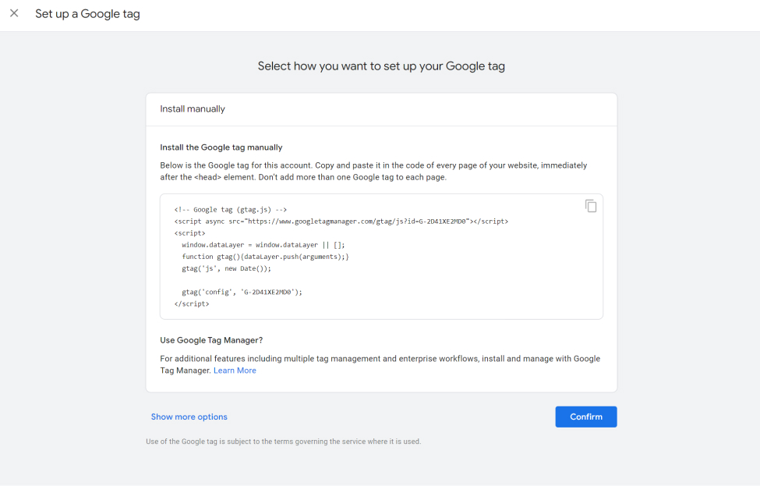The height and width of the screenshot is (486, 760).
Task: Click the closing </script> tag line
Action: (x=192, y=303)
